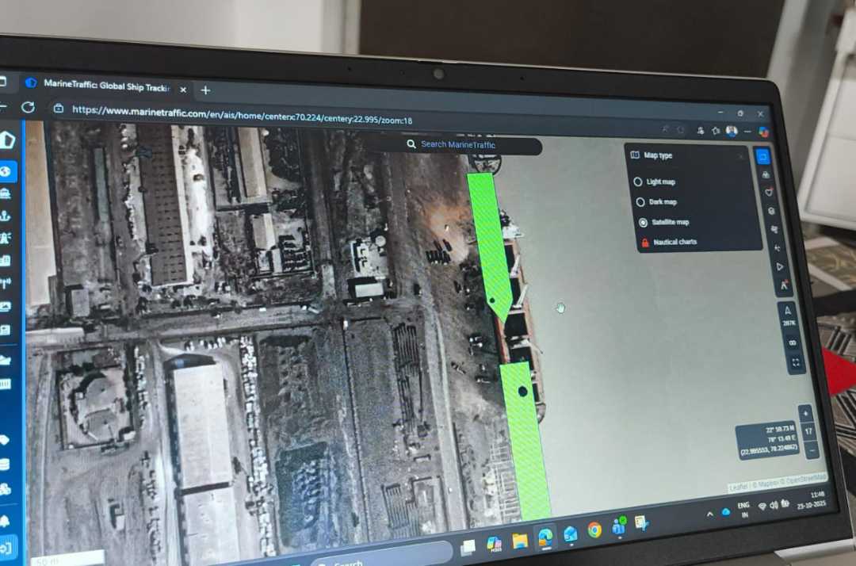
Task: Click the map layers button at top right
Action: (x=762, y=156)
